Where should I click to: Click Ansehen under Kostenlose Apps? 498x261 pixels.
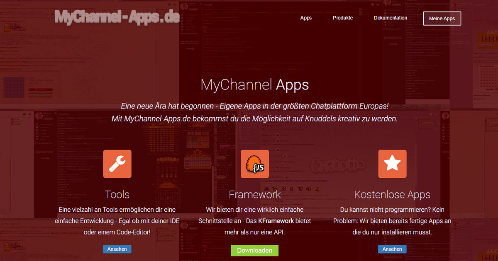(392, 249)
